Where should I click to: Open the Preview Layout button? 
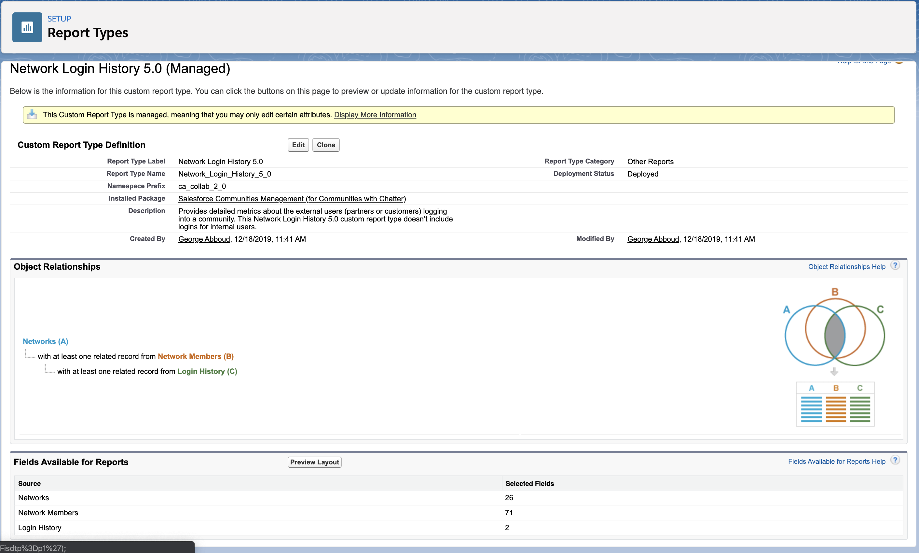click(314, 462)
